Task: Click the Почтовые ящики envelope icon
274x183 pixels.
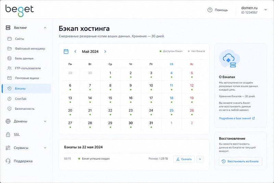Action: [10, 78]
